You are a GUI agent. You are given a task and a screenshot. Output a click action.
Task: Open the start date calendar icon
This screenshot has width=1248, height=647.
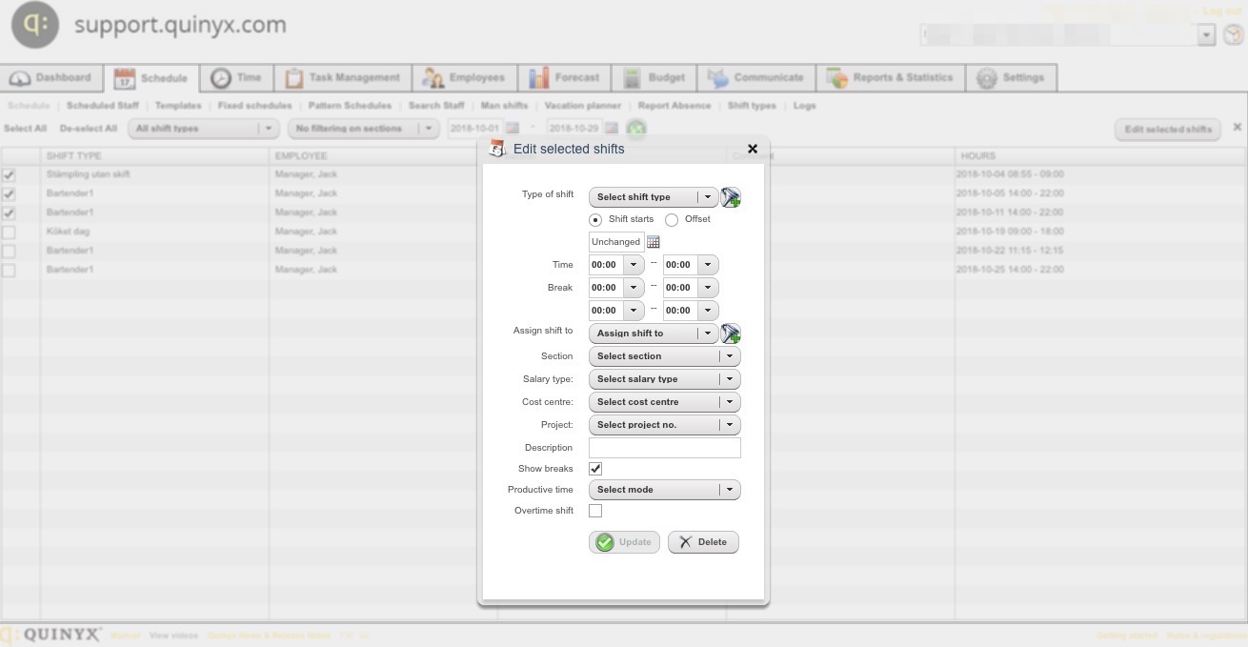[x=512, y=128]
